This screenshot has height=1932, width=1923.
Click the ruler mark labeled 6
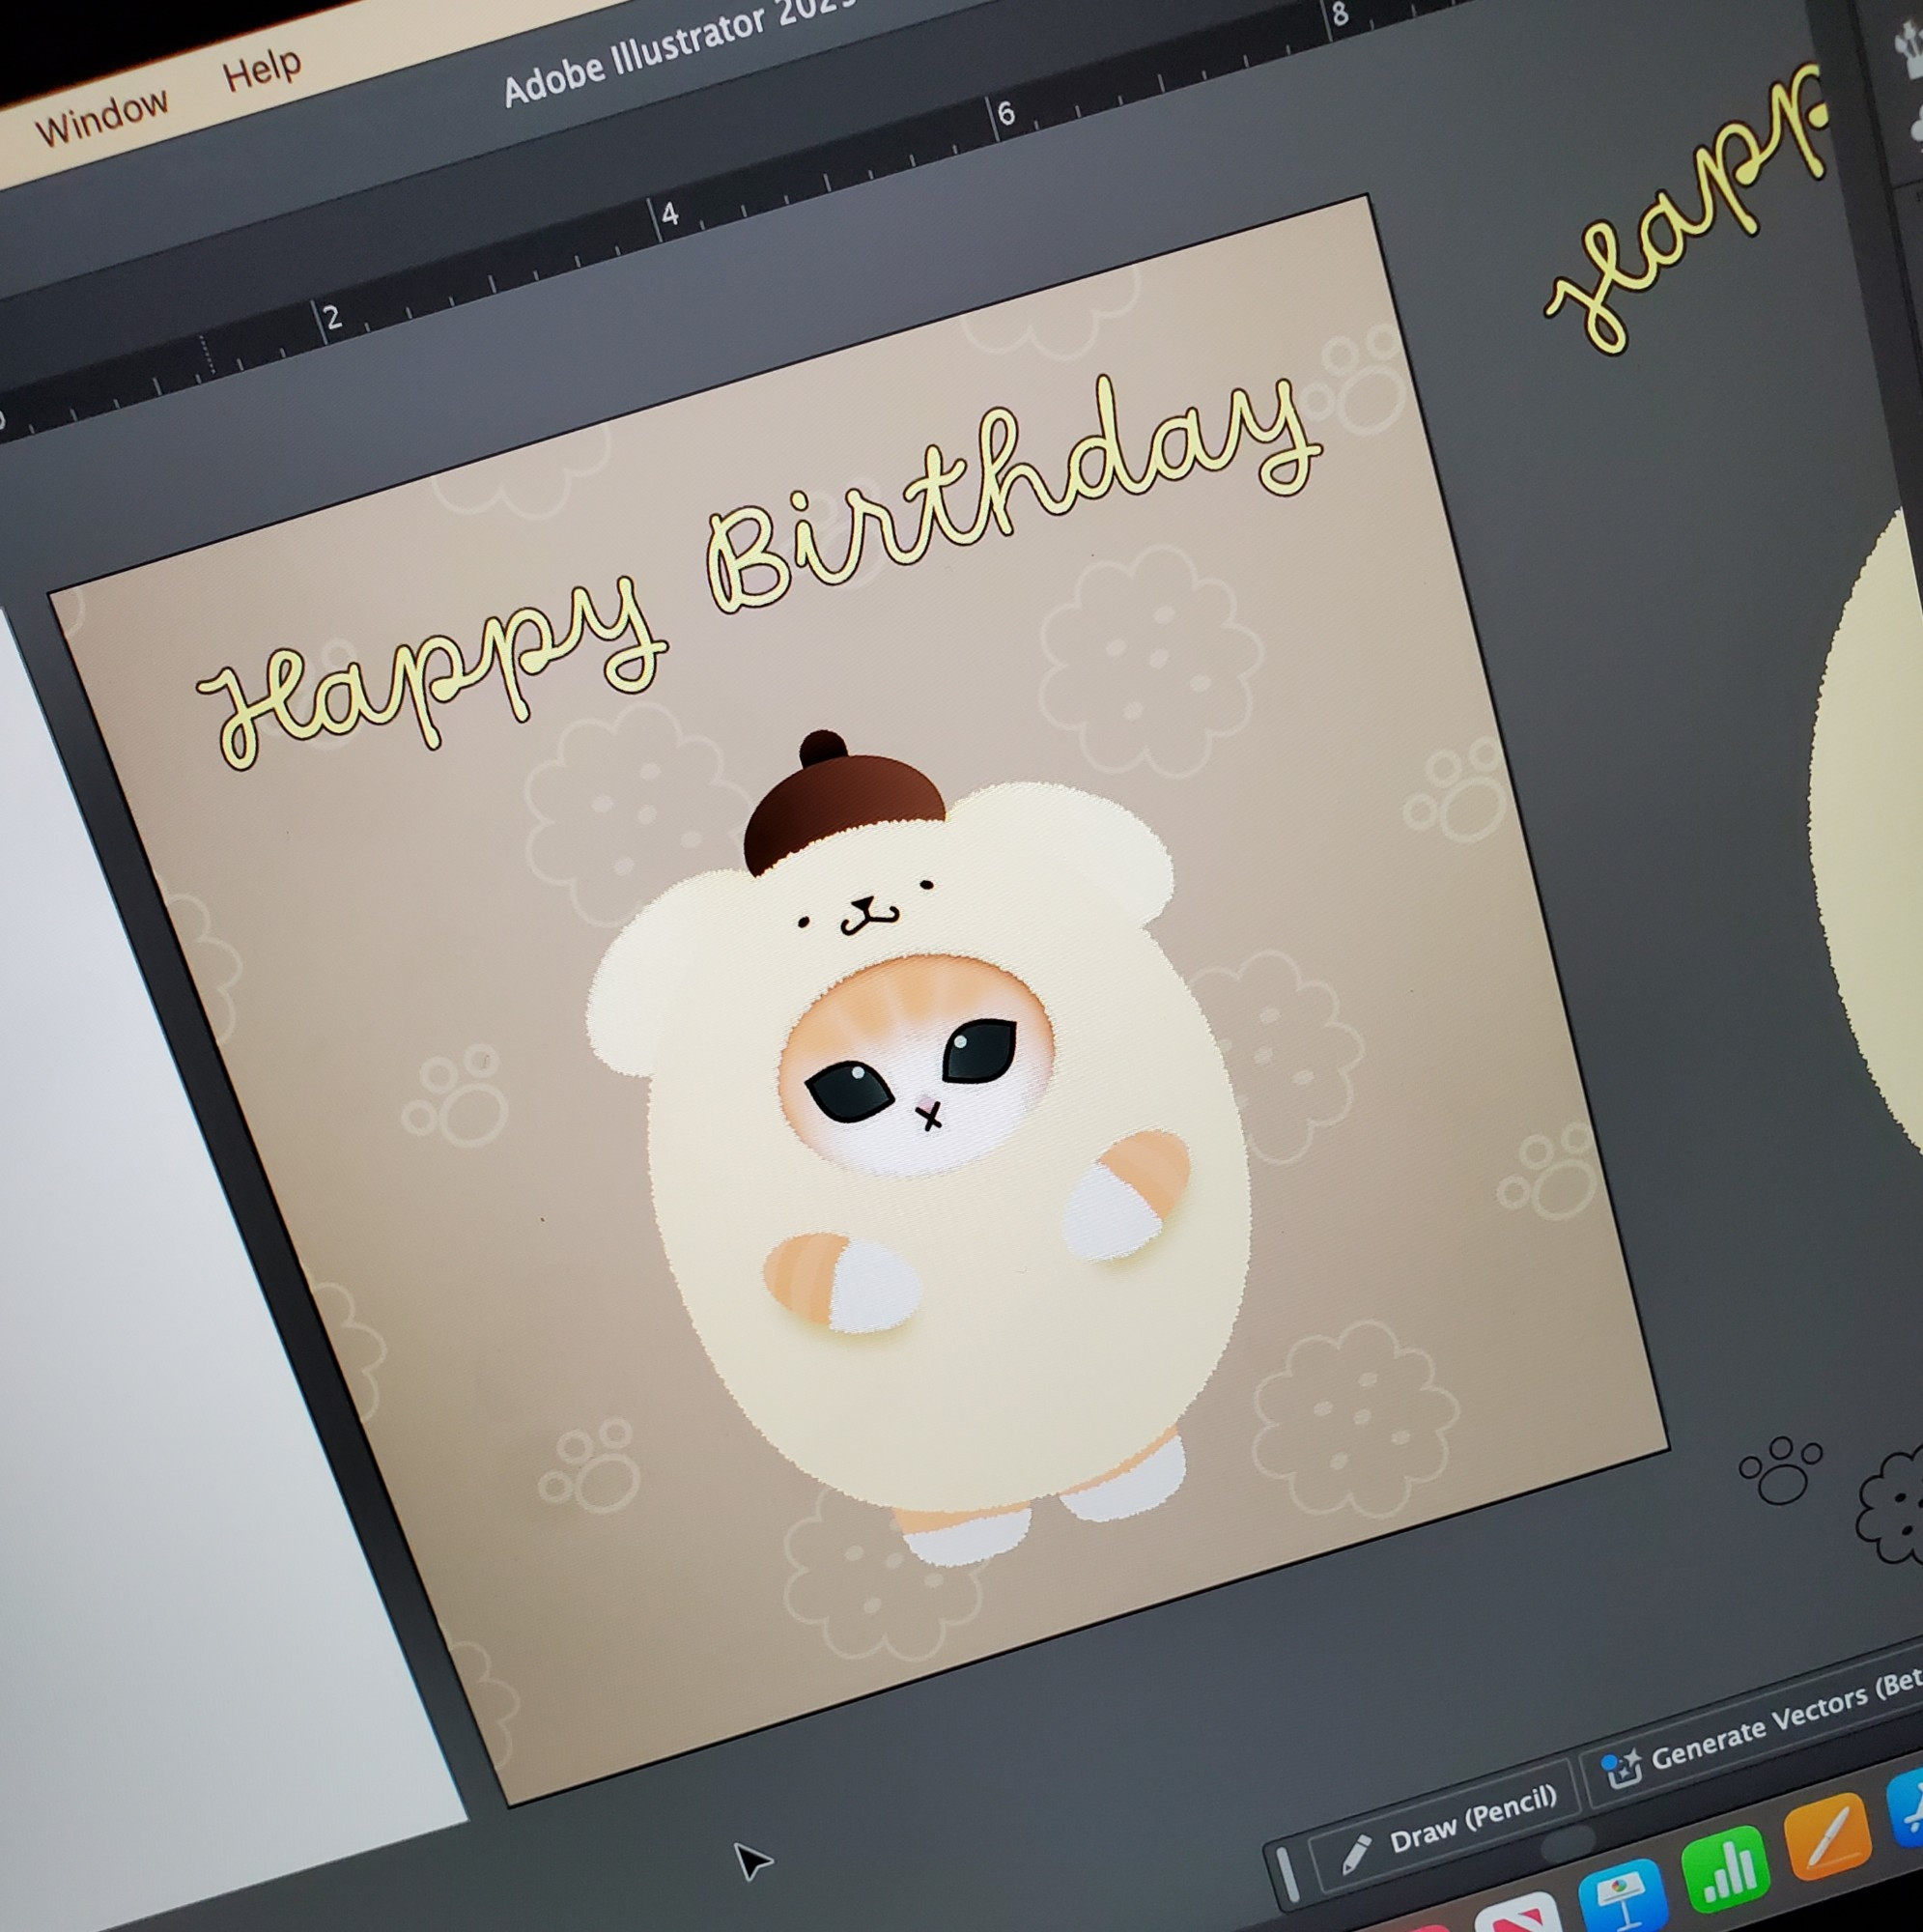coord(1006,113)
